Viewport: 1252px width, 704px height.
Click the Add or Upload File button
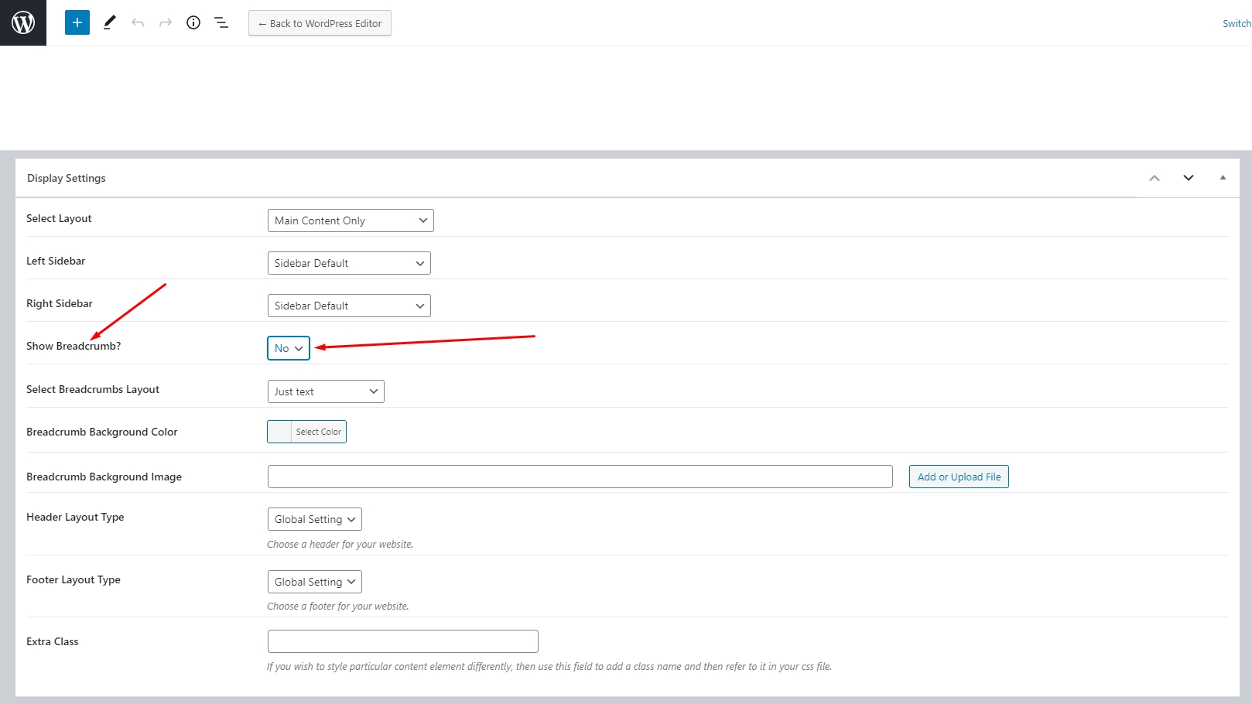click(x=959, y=477)
